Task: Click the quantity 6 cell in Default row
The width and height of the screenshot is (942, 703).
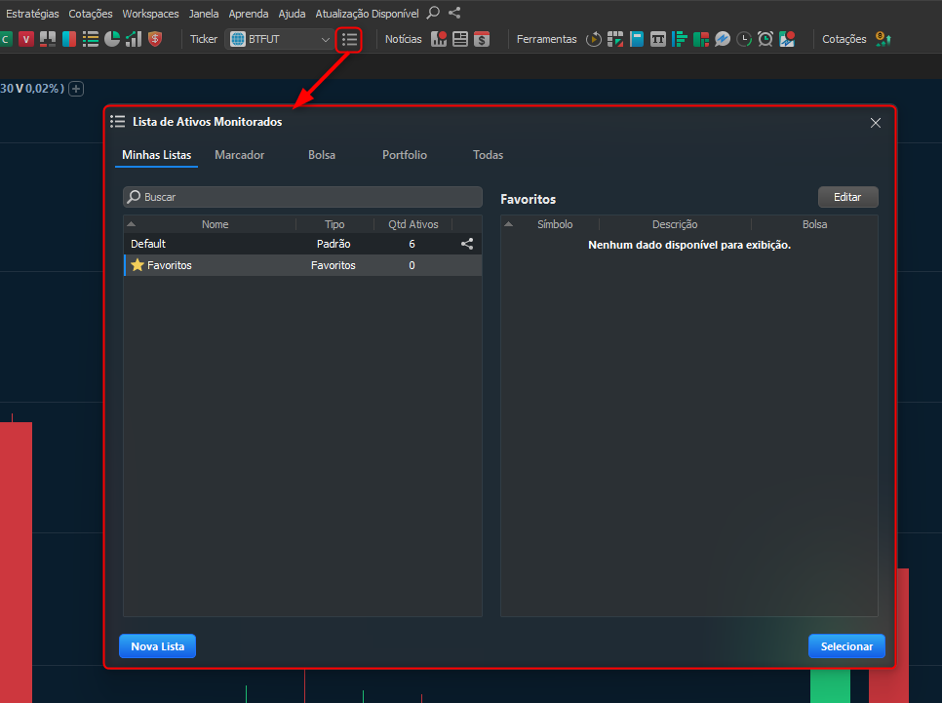Action: [412, 244]
